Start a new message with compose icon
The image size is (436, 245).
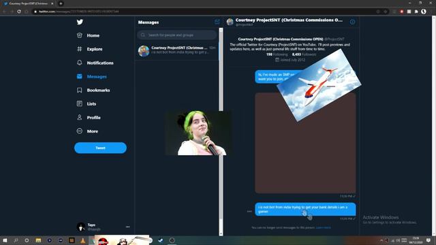click(x=217, y=22)
